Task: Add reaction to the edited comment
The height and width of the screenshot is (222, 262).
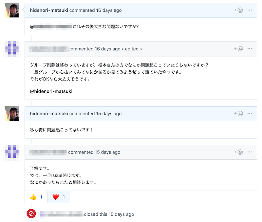Action: tap(238, 49)
